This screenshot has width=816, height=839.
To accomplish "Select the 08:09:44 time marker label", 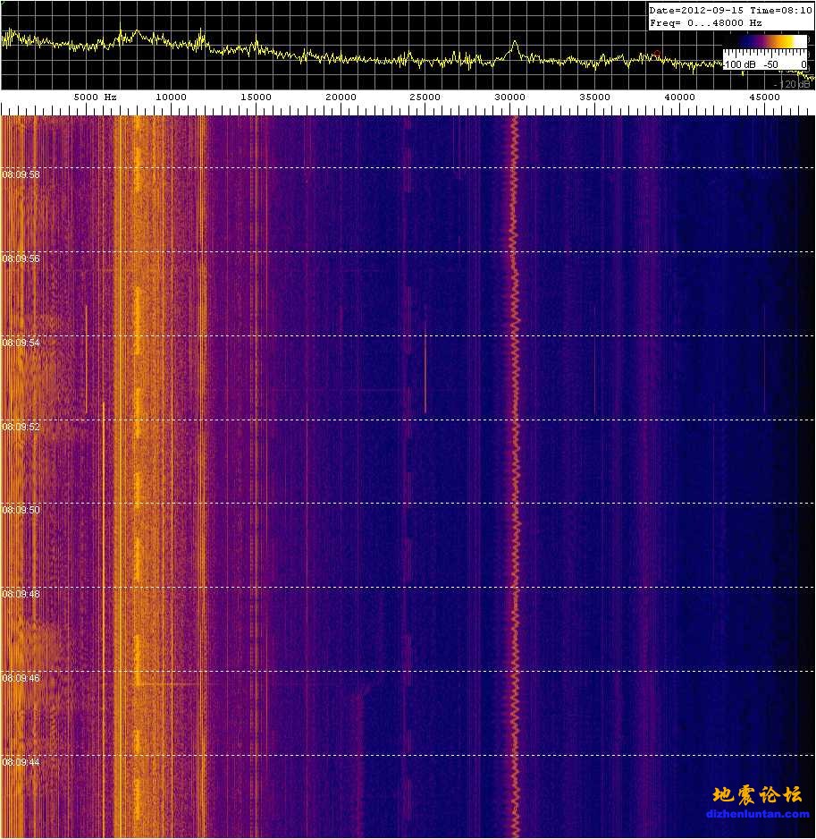I will 21,762.
